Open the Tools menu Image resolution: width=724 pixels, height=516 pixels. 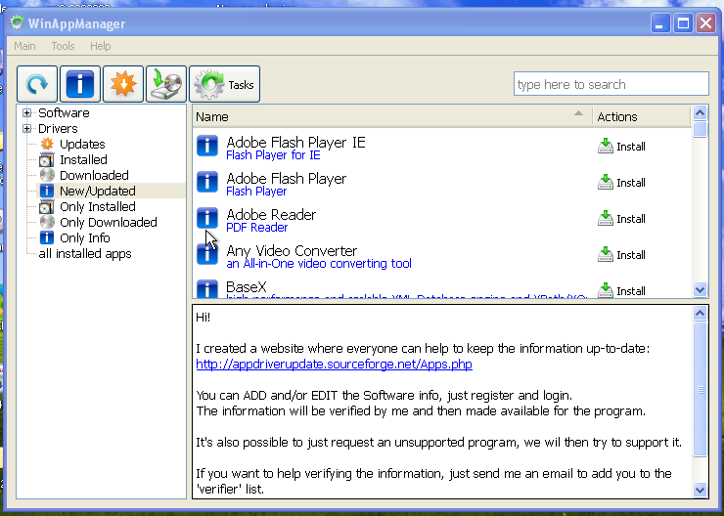pyautogui.click(x=63, y=46)
